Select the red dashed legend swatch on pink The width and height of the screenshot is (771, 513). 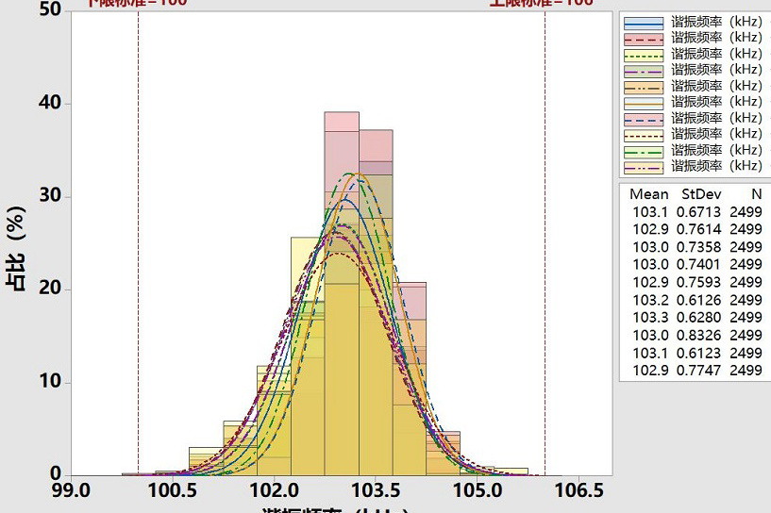645,38
